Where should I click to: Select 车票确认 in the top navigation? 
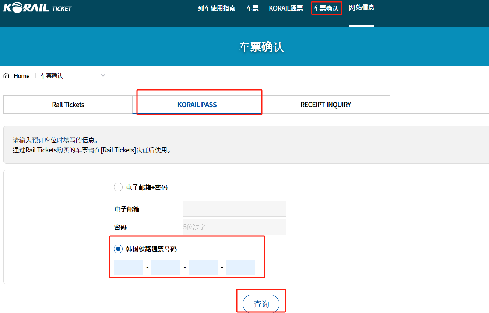(x=326, y=8)
